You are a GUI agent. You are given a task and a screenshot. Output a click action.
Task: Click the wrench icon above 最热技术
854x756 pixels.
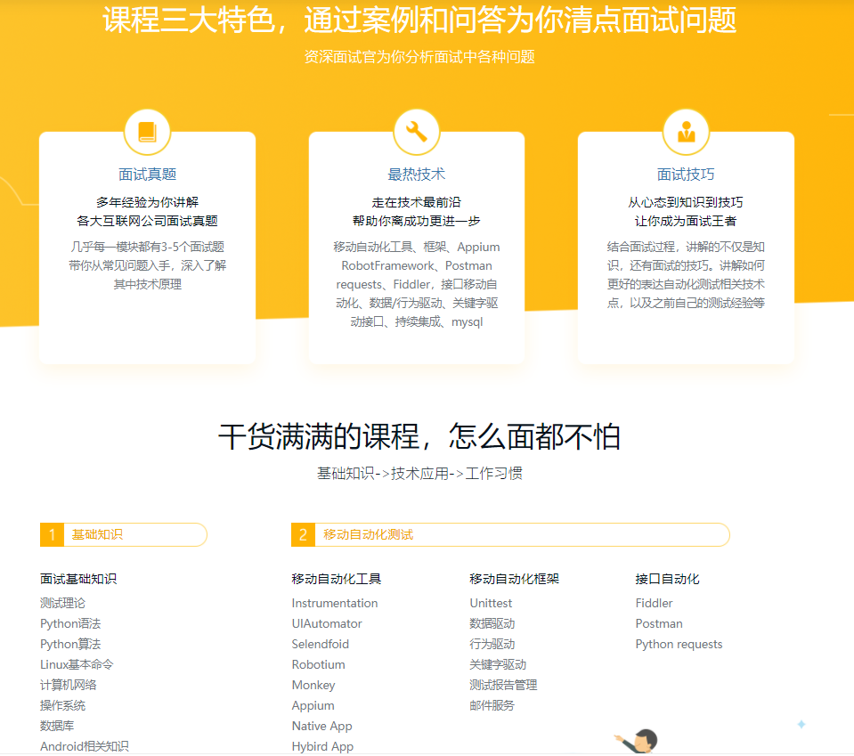coord(417,132)
